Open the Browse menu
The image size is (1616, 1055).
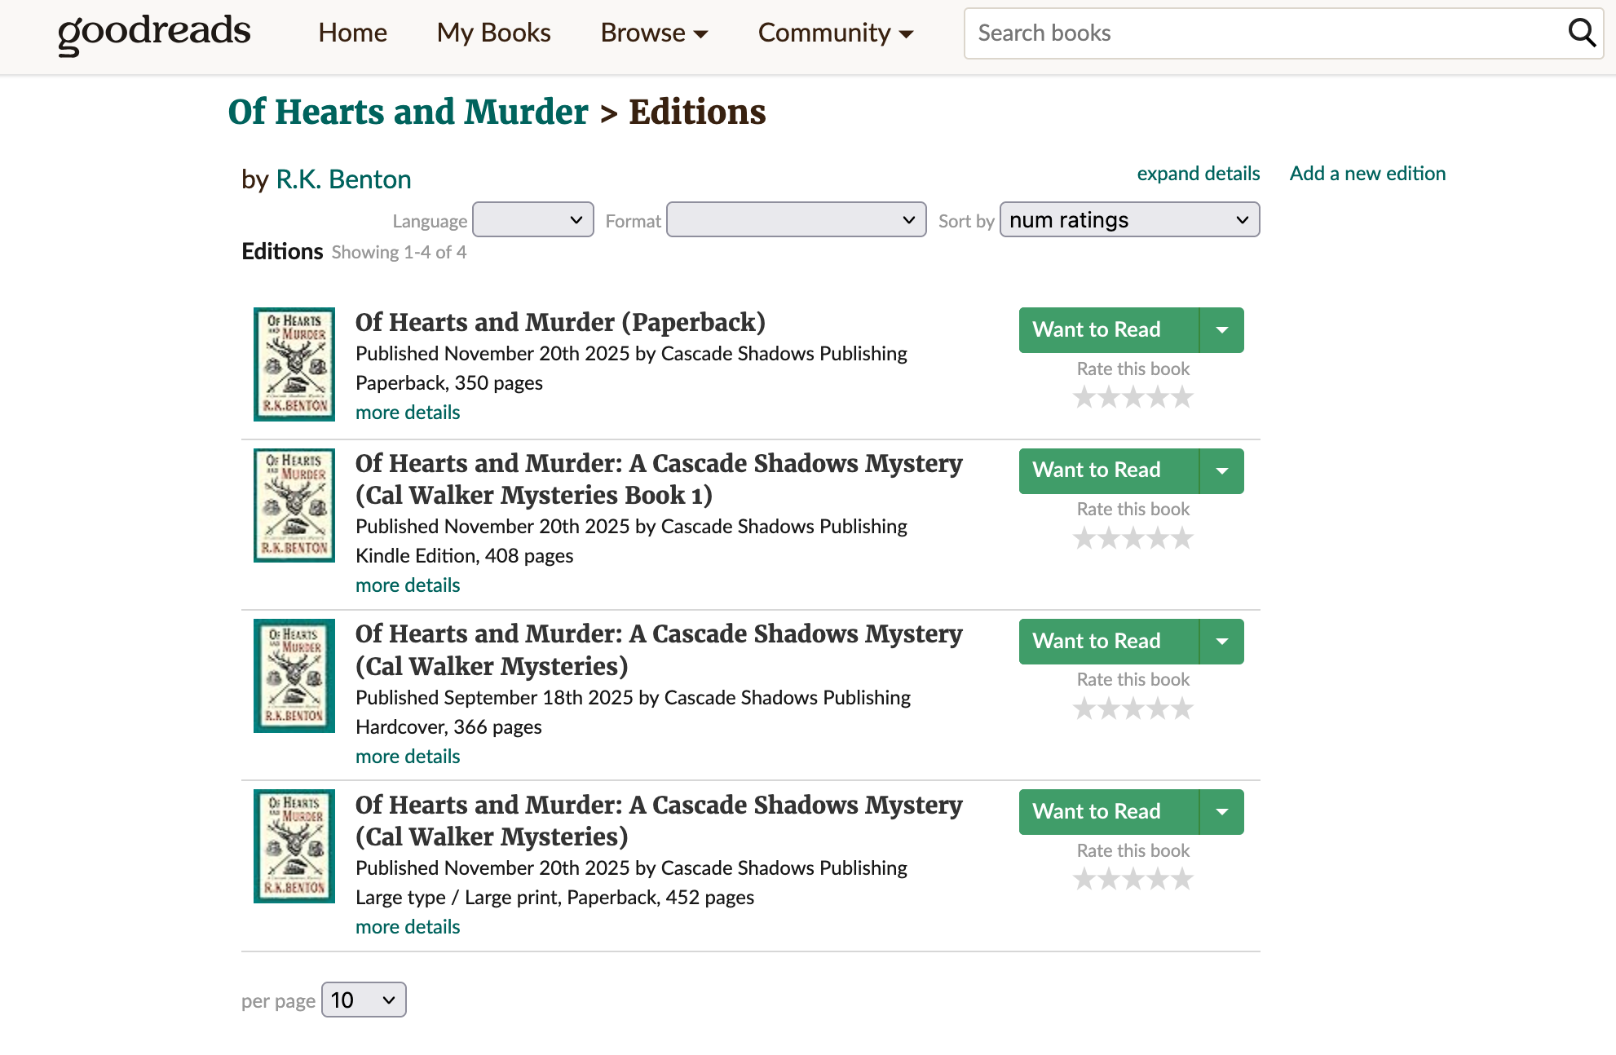[654, 33]
